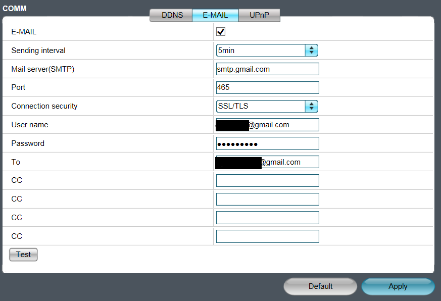Click the fourth CC input field
The image size is (441, 301).
pyautogui.click(x=267, y=236)
